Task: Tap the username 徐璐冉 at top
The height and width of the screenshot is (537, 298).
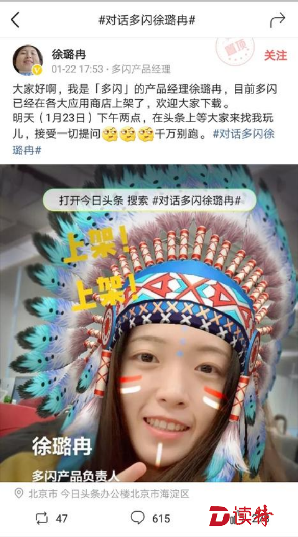Action: click(x=69, y=54)
